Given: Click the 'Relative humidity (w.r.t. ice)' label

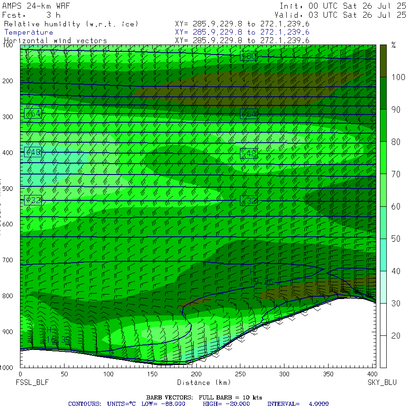Looking at the screenshot, I should point(71,24).
